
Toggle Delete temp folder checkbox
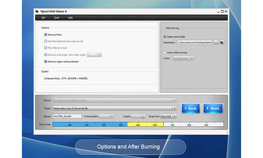[165, 36]
